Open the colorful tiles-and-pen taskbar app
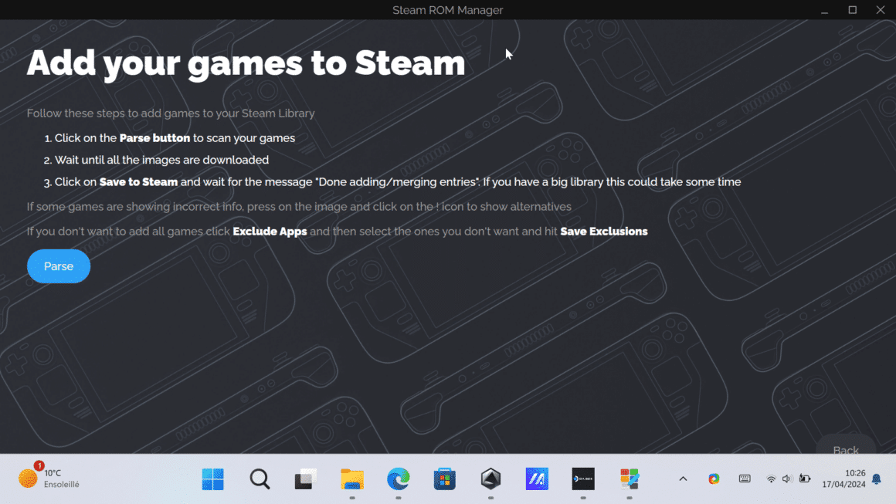 (630, 479)
